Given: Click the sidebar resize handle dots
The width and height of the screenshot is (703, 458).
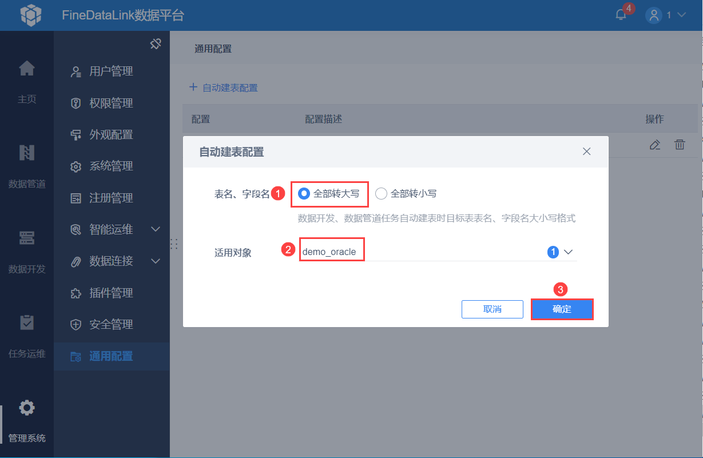Looking at the screenshot, I should click(x=174, y=244).
